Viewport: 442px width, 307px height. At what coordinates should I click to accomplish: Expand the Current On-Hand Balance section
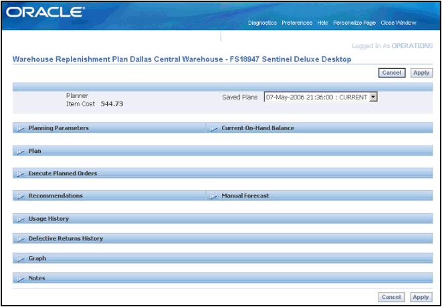coord(214,128)
